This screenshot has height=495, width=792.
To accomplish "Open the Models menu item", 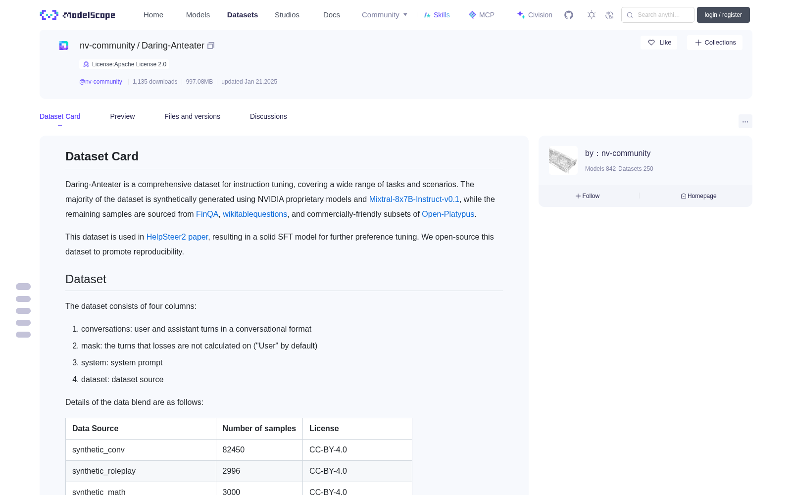I will 198,15.
